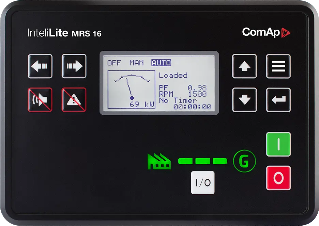Image resolution: width=319 pixels, height=226 pixels.
Task: Tap the green factory load indicator
Action: pos(159,161)
